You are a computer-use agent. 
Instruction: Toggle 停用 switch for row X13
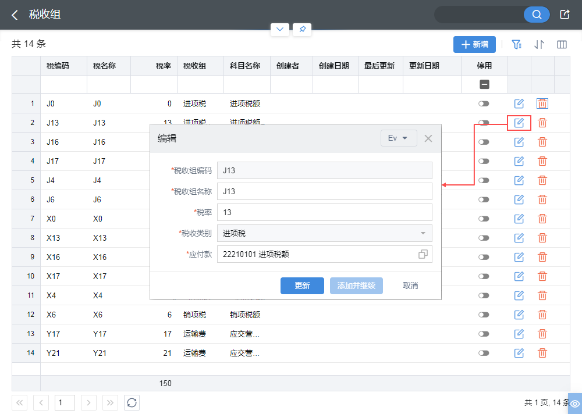point(484,238)
